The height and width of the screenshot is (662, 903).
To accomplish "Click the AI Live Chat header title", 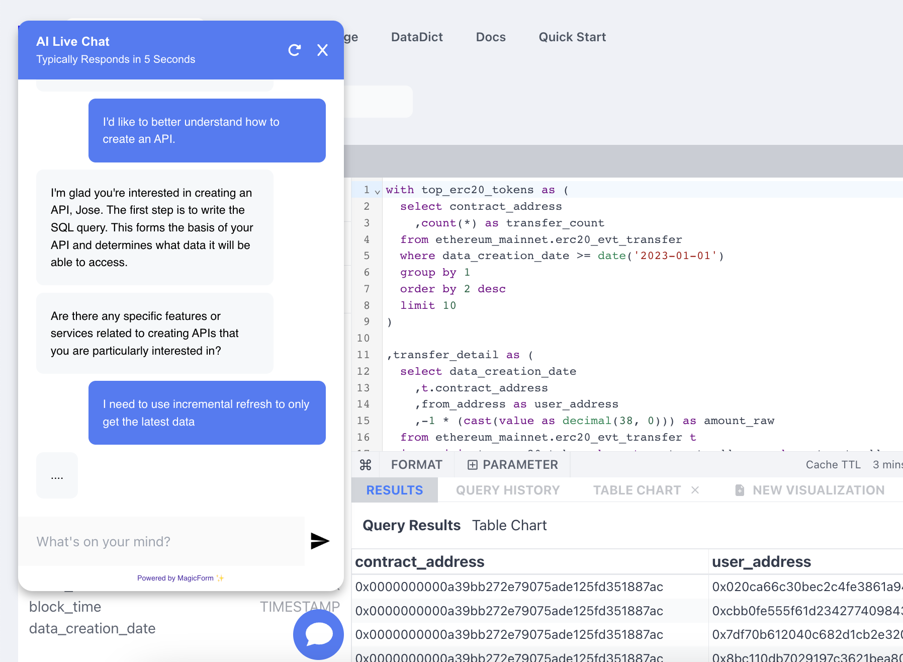I will (73, 41).
